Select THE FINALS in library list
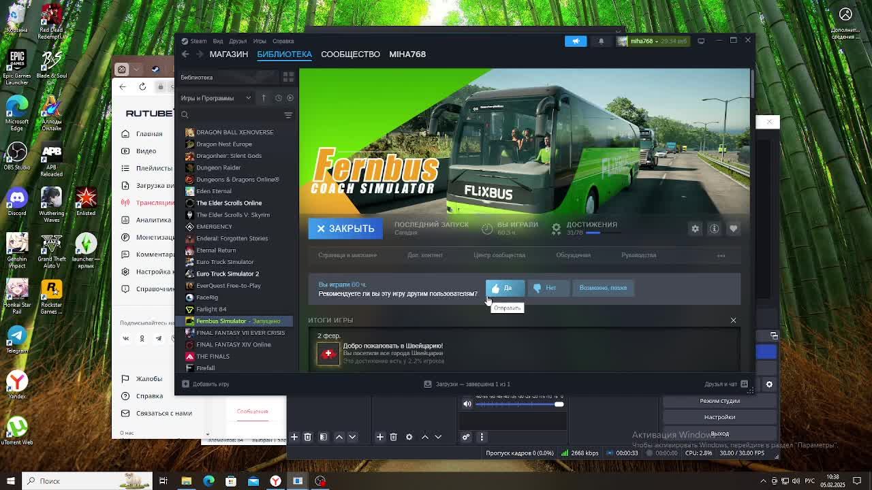The image size is (872, 490). point(213,356)
